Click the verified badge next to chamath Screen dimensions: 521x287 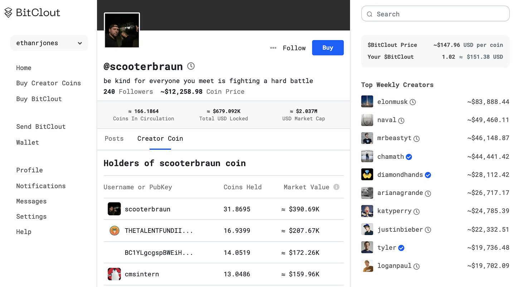tap(409, 157)
